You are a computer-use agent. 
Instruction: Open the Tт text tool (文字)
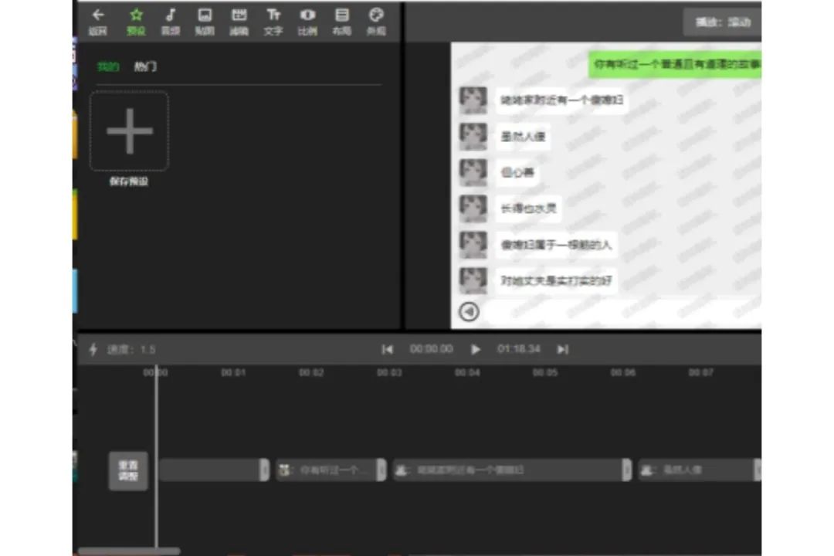pos(273,15)
